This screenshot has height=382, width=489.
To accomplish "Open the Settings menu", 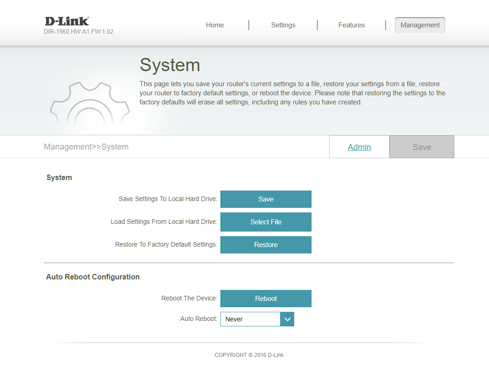I will tap(283, 25).
